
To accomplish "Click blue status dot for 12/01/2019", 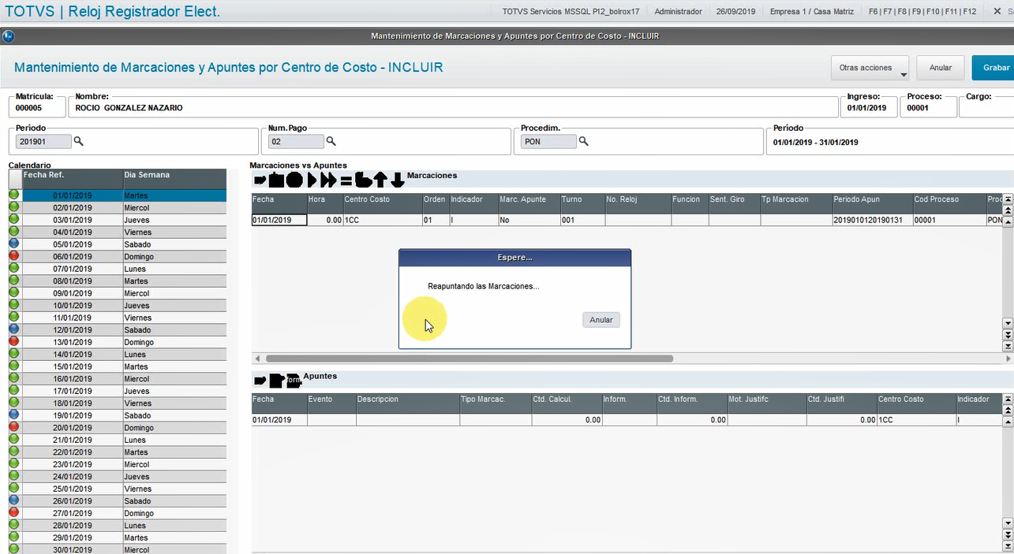I will coord(14,329).
